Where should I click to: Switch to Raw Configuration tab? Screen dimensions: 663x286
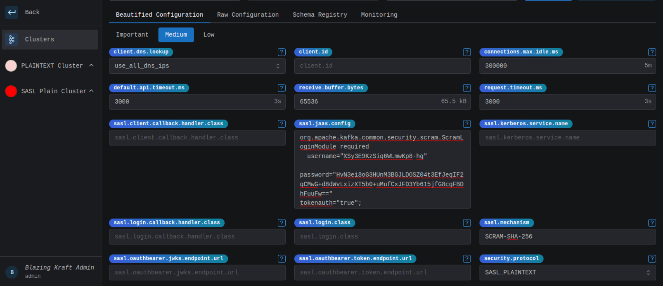click(x=248, y=15)
